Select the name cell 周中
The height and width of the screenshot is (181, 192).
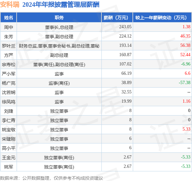[x=8, y=27]
